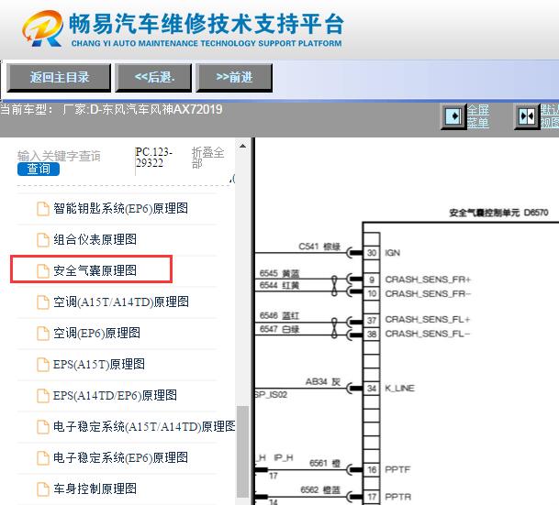Image resolution: width=559 pixels, height=505 pixels.
Task: Click the 安全气囊控制单元 D6570 title
Action: point(498,213)
